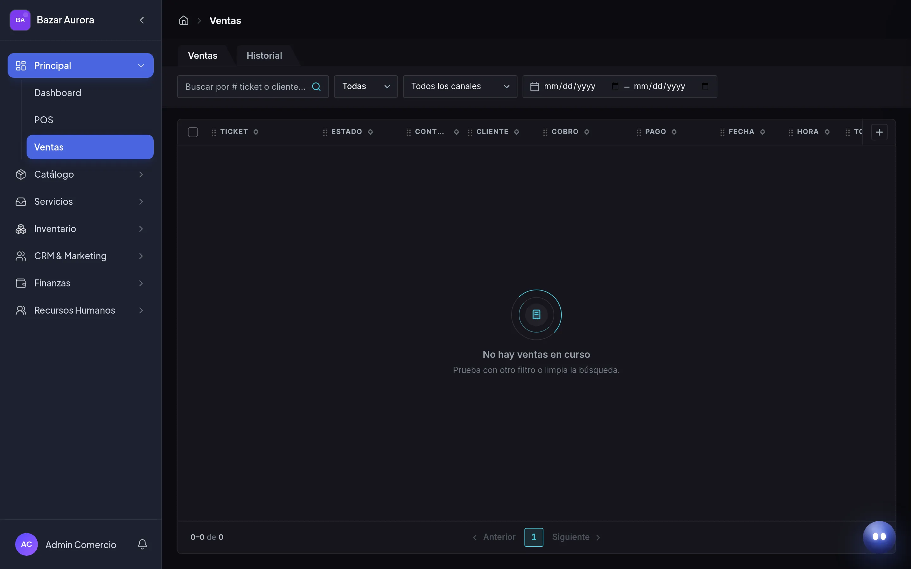911x569 pixels.
Task: Switch to the Historial tab
Action: (x=264, y=56)
